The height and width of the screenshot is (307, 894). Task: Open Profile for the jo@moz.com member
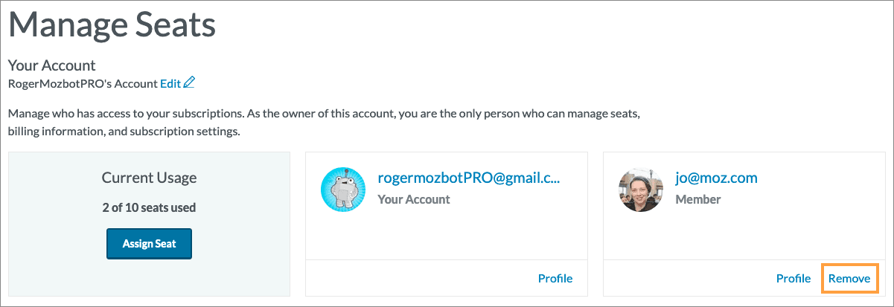tap(794, 279)
